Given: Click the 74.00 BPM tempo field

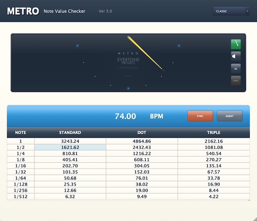Looking at the screenshot, I should 125,117.
